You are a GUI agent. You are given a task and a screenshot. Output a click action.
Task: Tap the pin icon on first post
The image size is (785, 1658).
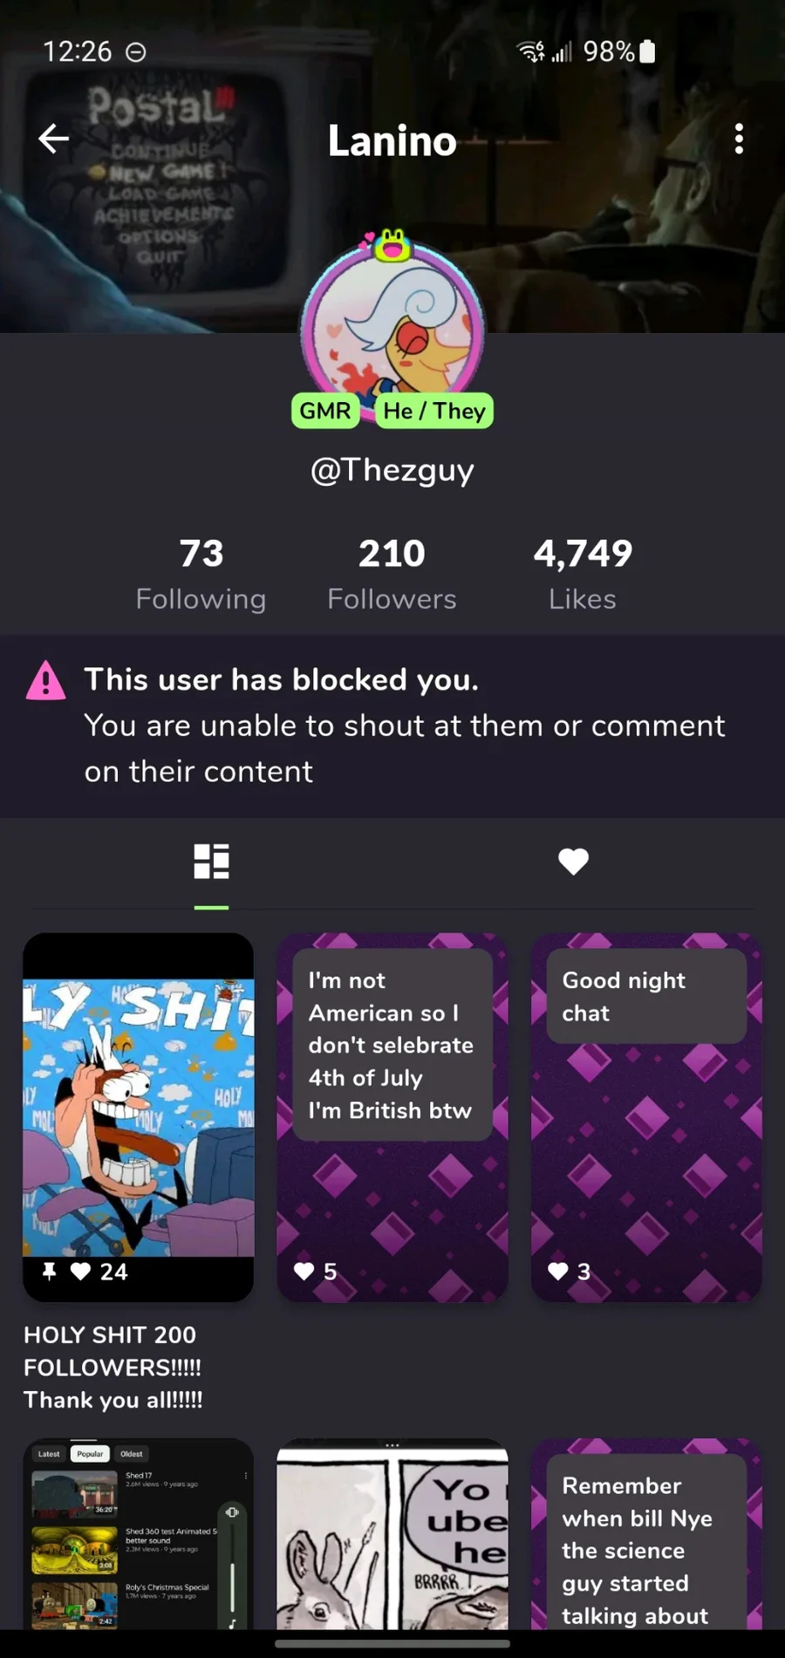[50, 1272]
